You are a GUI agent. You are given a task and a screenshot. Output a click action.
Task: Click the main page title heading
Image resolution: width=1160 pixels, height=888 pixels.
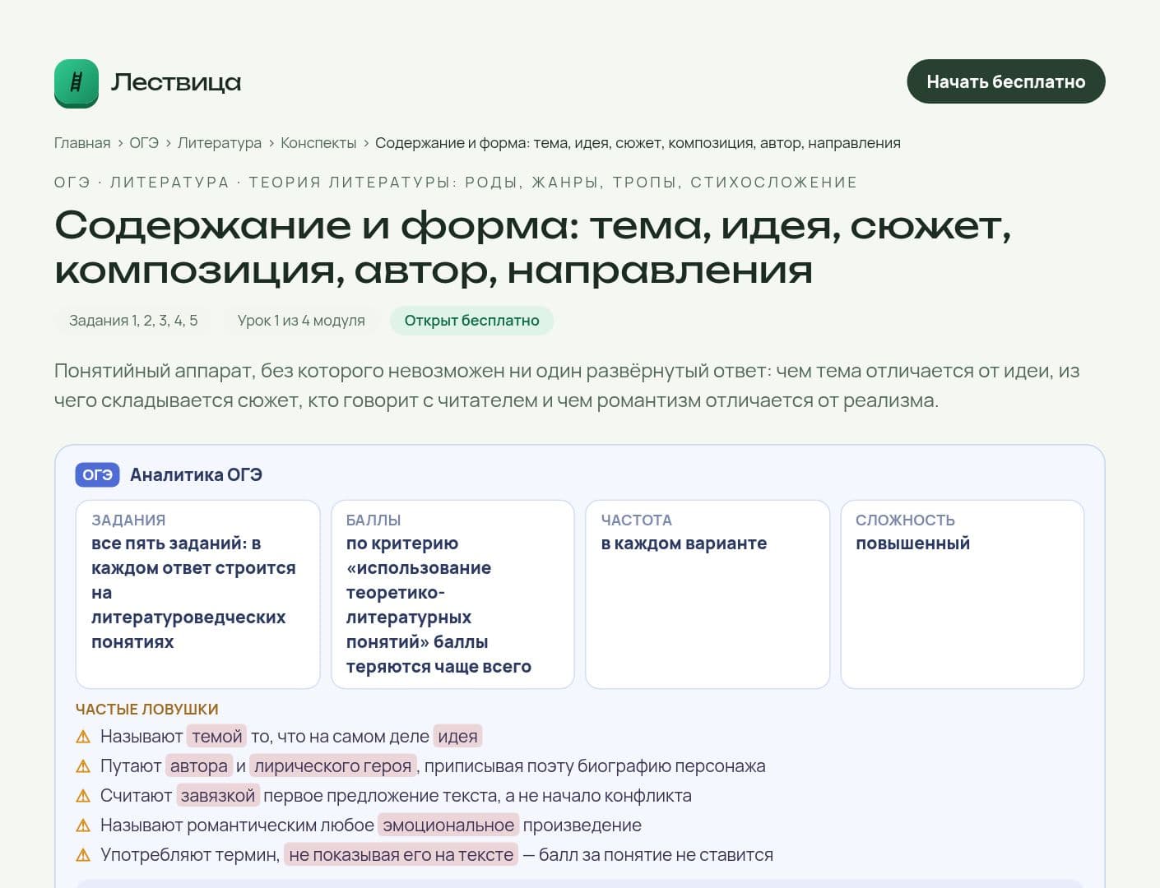533,247
